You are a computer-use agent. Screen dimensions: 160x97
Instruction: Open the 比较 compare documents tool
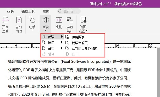coord(59,23)
